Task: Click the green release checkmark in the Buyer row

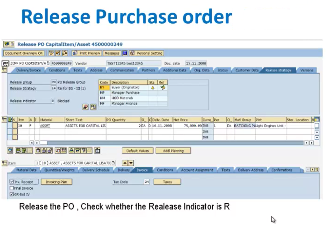Action: (x=163, y=87)
